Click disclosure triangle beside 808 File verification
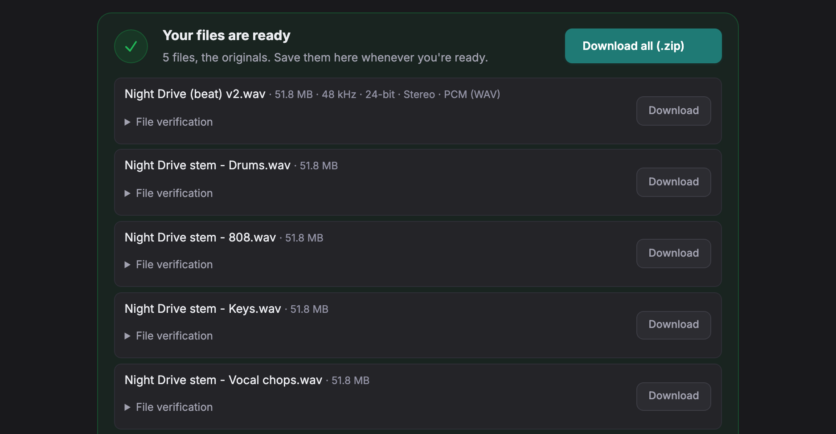Screen dimensions: 836x434 [127, 265]
